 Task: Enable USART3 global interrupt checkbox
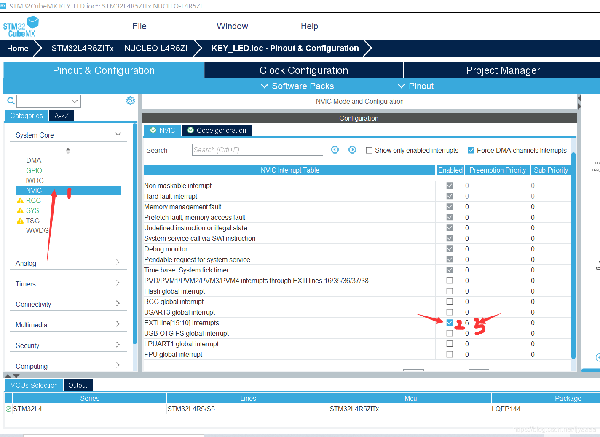click(450, 312)
